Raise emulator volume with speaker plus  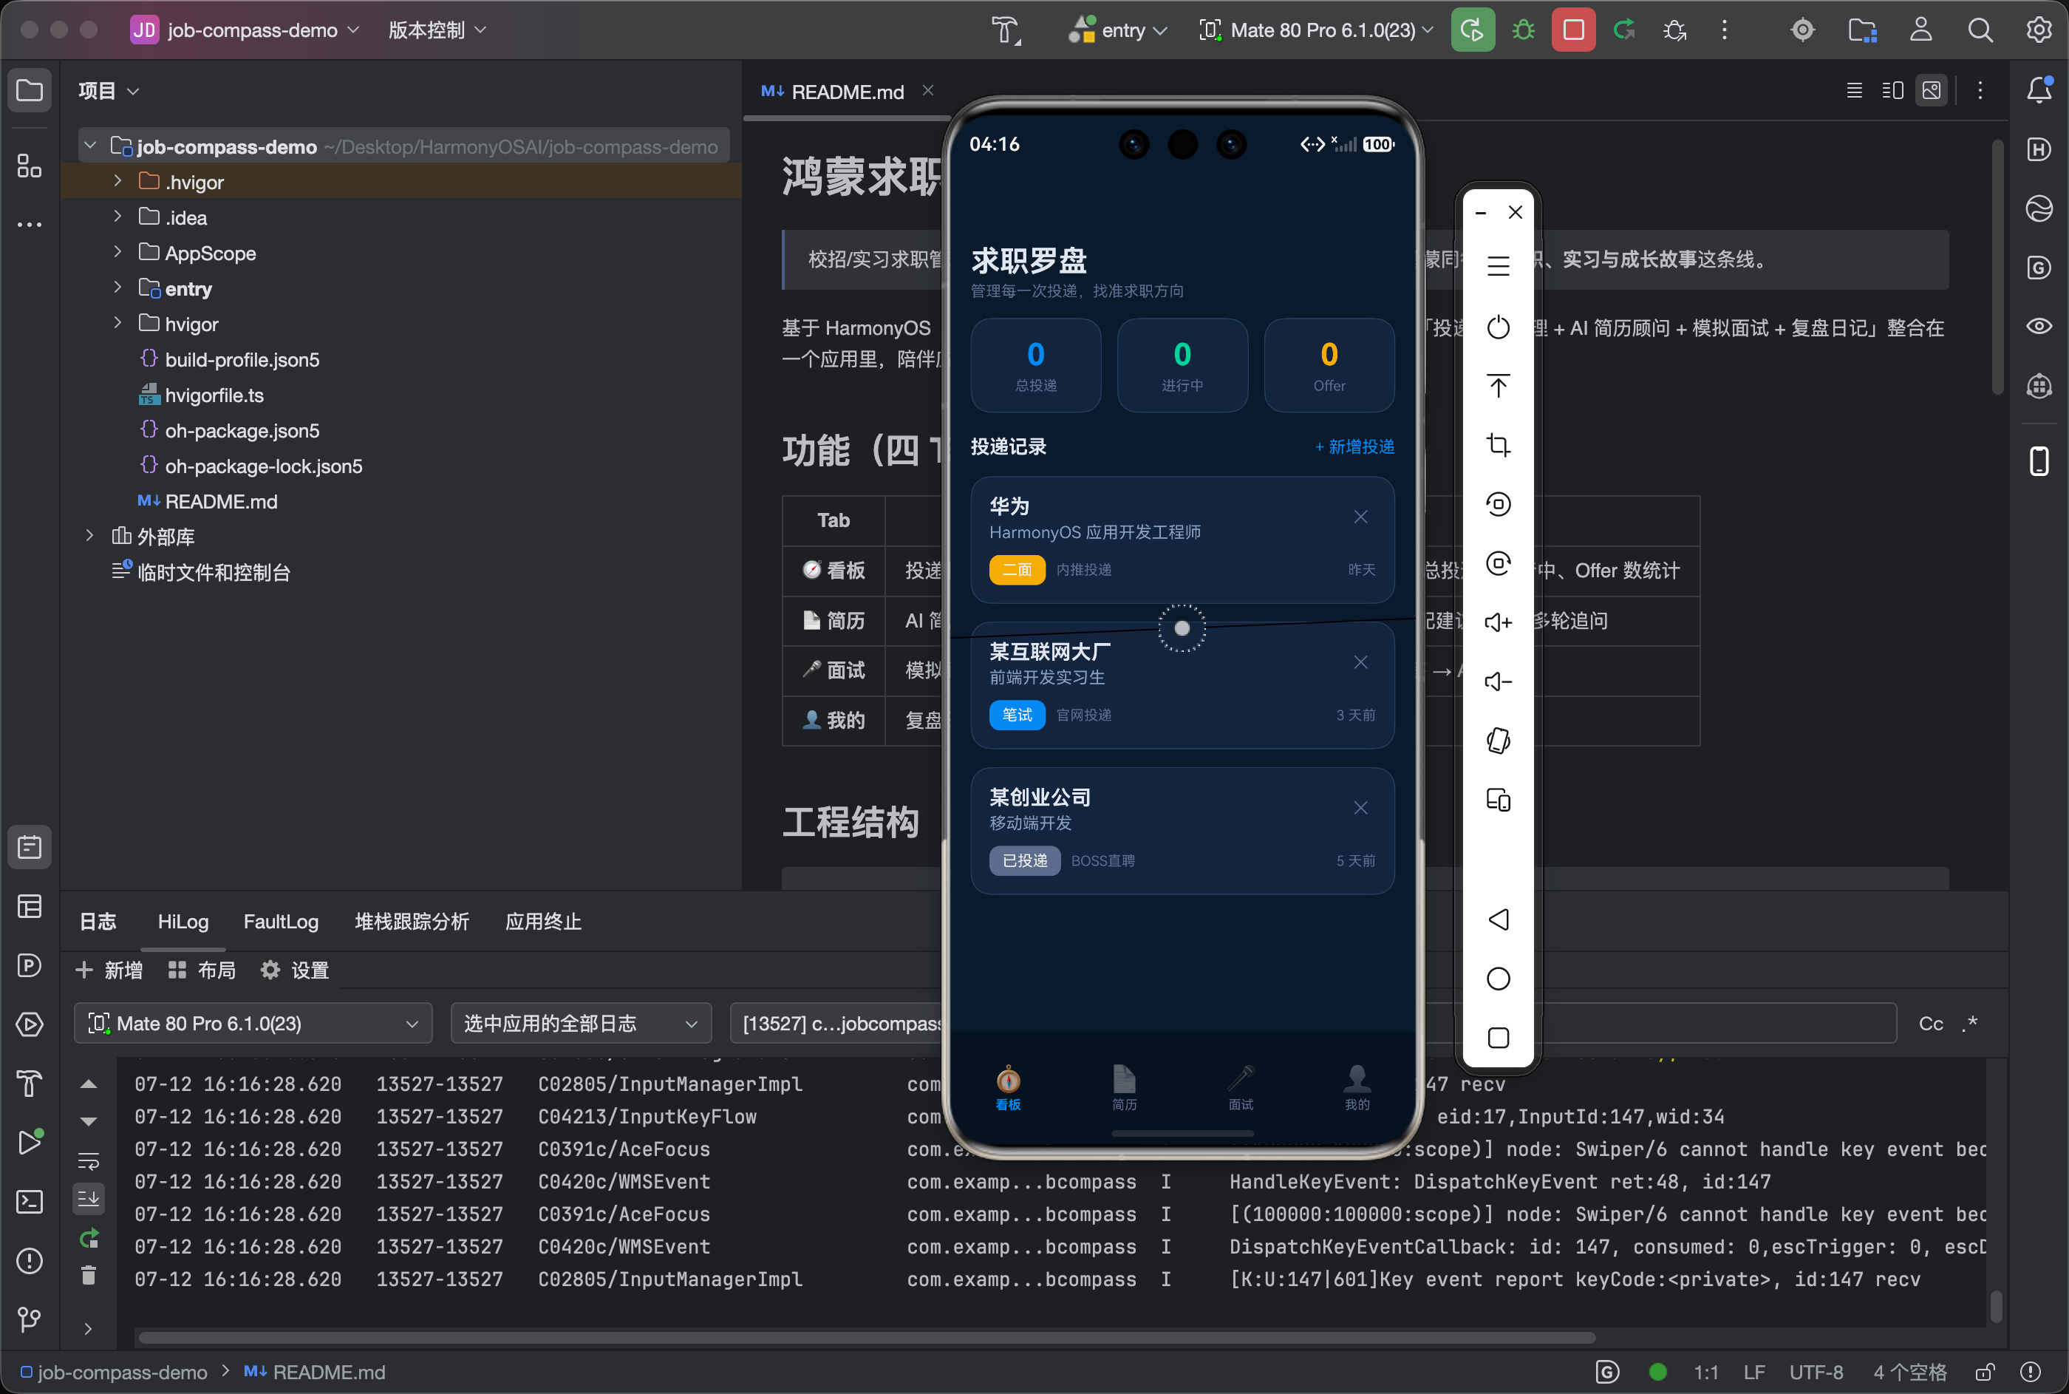[x=1499, y=622]
